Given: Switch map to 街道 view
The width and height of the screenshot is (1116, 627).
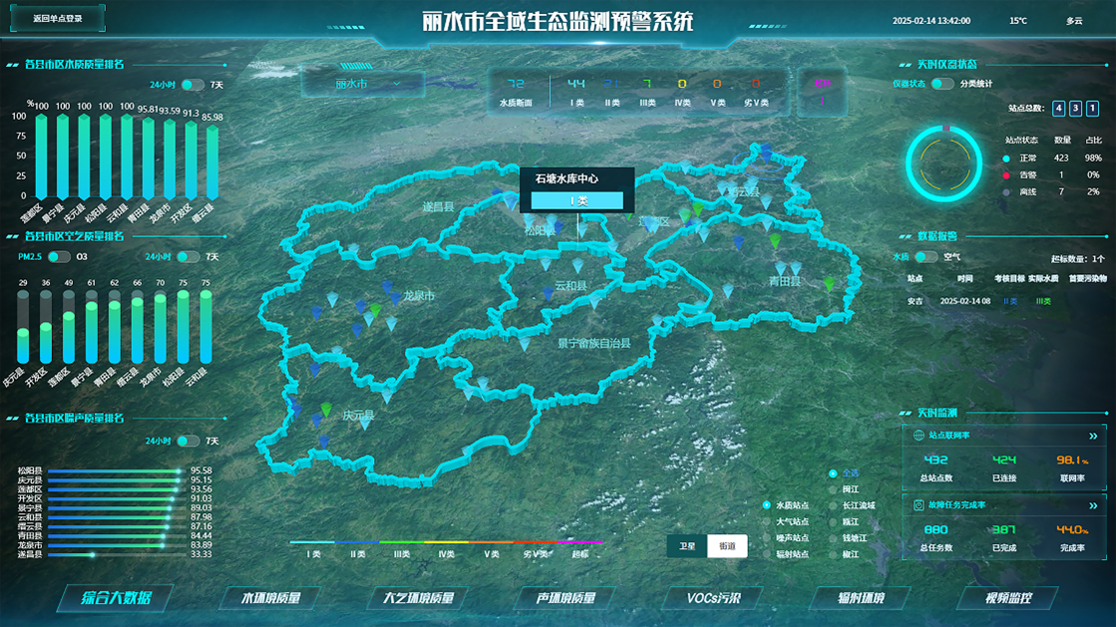Looking at the screenshot, I should 727,546.
